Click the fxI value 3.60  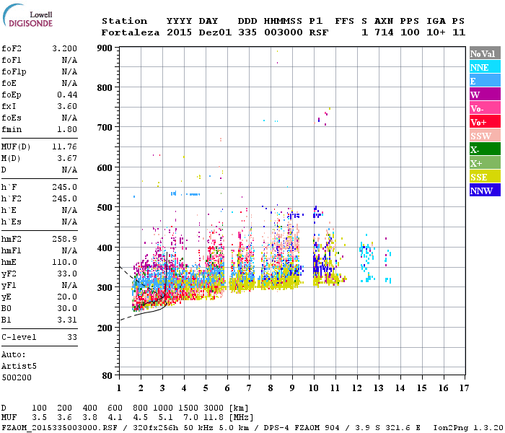(x=67, y=106)
